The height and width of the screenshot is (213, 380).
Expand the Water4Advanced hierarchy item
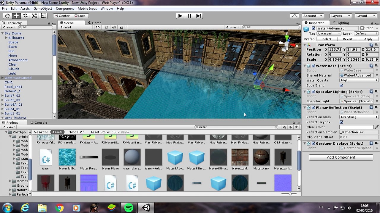[x=2, y=78]
